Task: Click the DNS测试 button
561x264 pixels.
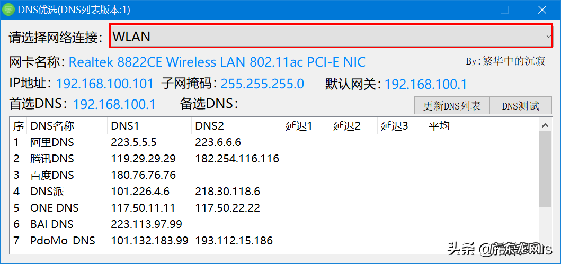Action: tap(520, 106)
